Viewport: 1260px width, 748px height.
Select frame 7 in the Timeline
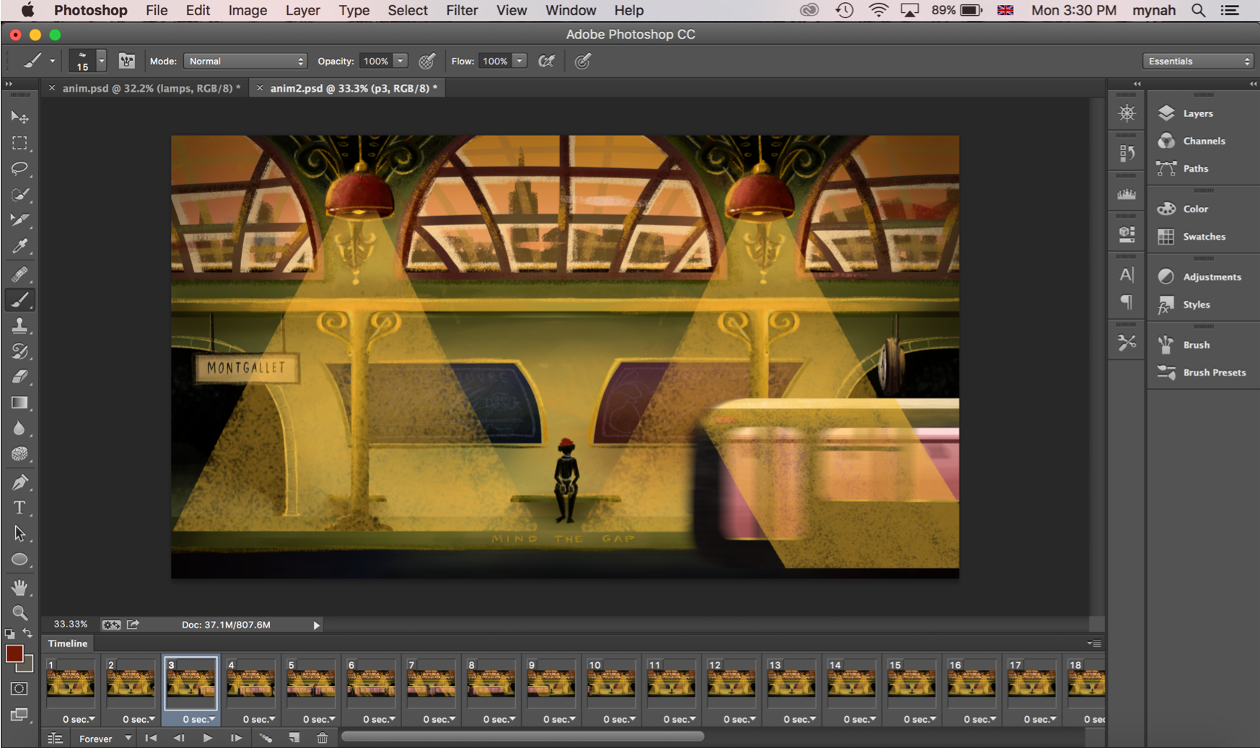coord(431,683)
